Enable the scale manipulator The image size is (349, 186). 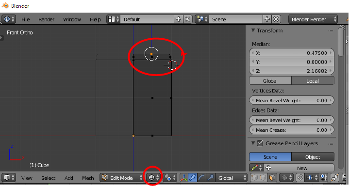[x=210, y=178]
